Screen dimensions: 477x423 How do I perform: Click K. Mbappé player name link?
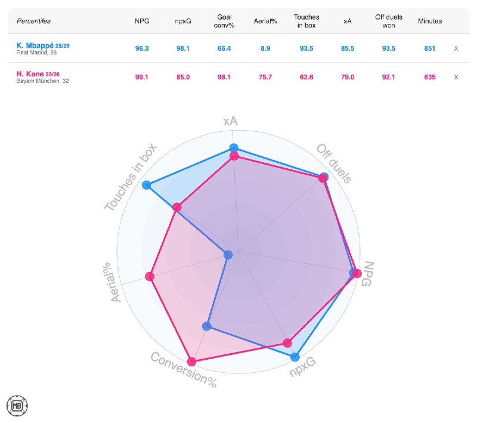tap(36, 45)
